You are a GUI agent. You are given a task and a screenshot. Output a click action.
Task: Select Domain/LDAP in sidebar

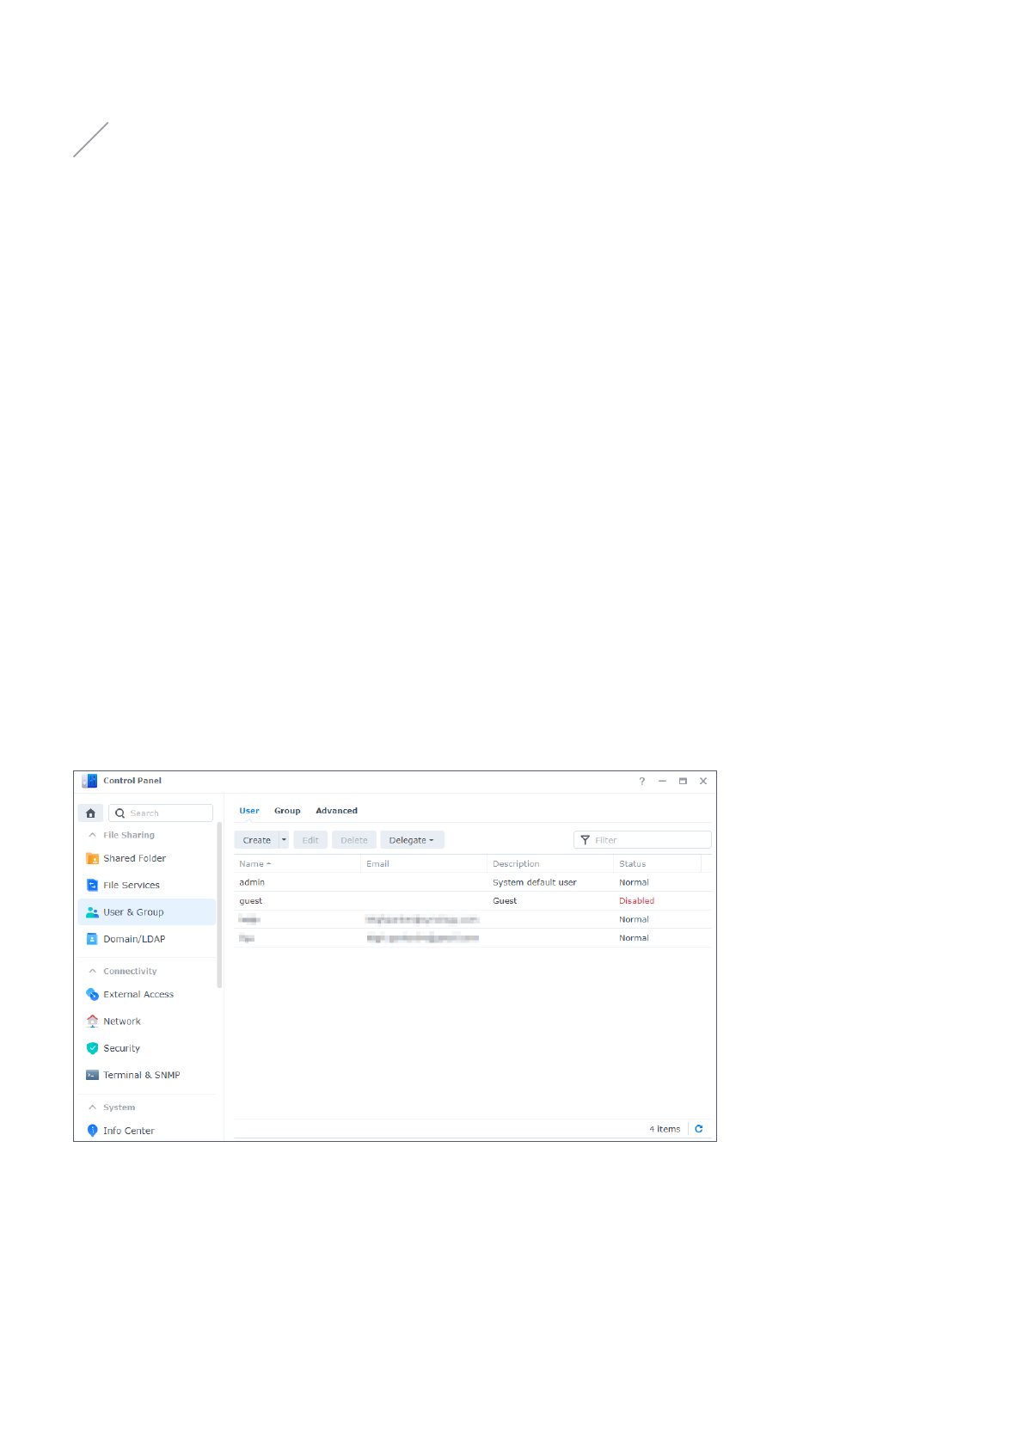(134, 940)
